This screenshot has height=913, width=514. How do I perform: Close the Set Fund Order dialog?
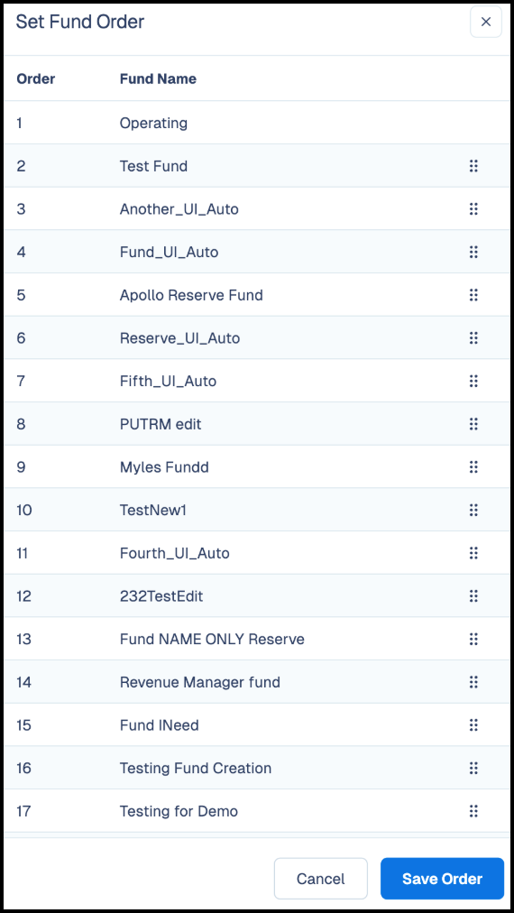coord(486,23)
